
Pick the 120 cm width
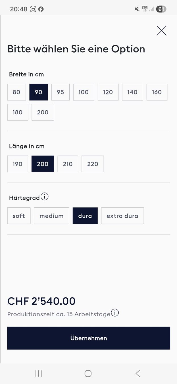(108, 92)
